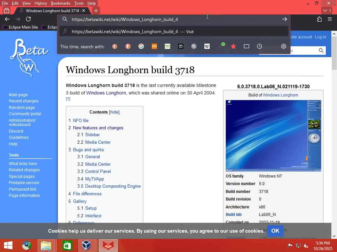Go to a Random page
This screenshot has height=252, width=337.
pyautogui.click(x=22, y=108)
